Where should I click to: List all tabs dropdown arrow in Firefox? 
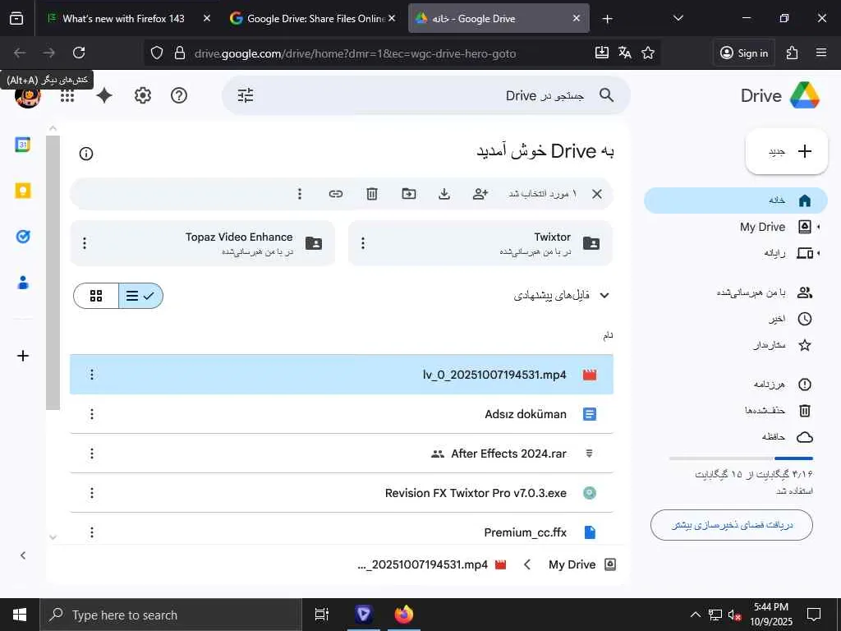(x=678, y=18)
